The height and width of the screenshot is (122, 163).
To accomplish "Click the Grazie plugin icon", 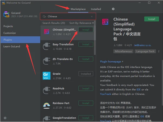I will (46, 76).
